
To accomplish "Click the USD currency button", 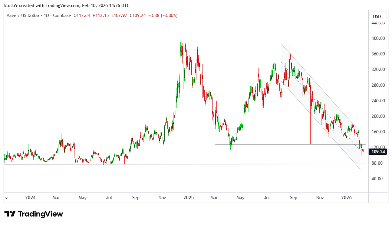I will click(x=378, y=16).
